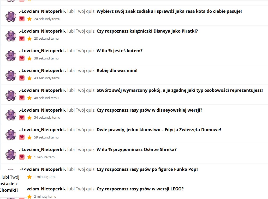The image size is (268, 199).
Task: Open quiz "Stwórz swój wymarzony pokój"
Action: [180, 91]
